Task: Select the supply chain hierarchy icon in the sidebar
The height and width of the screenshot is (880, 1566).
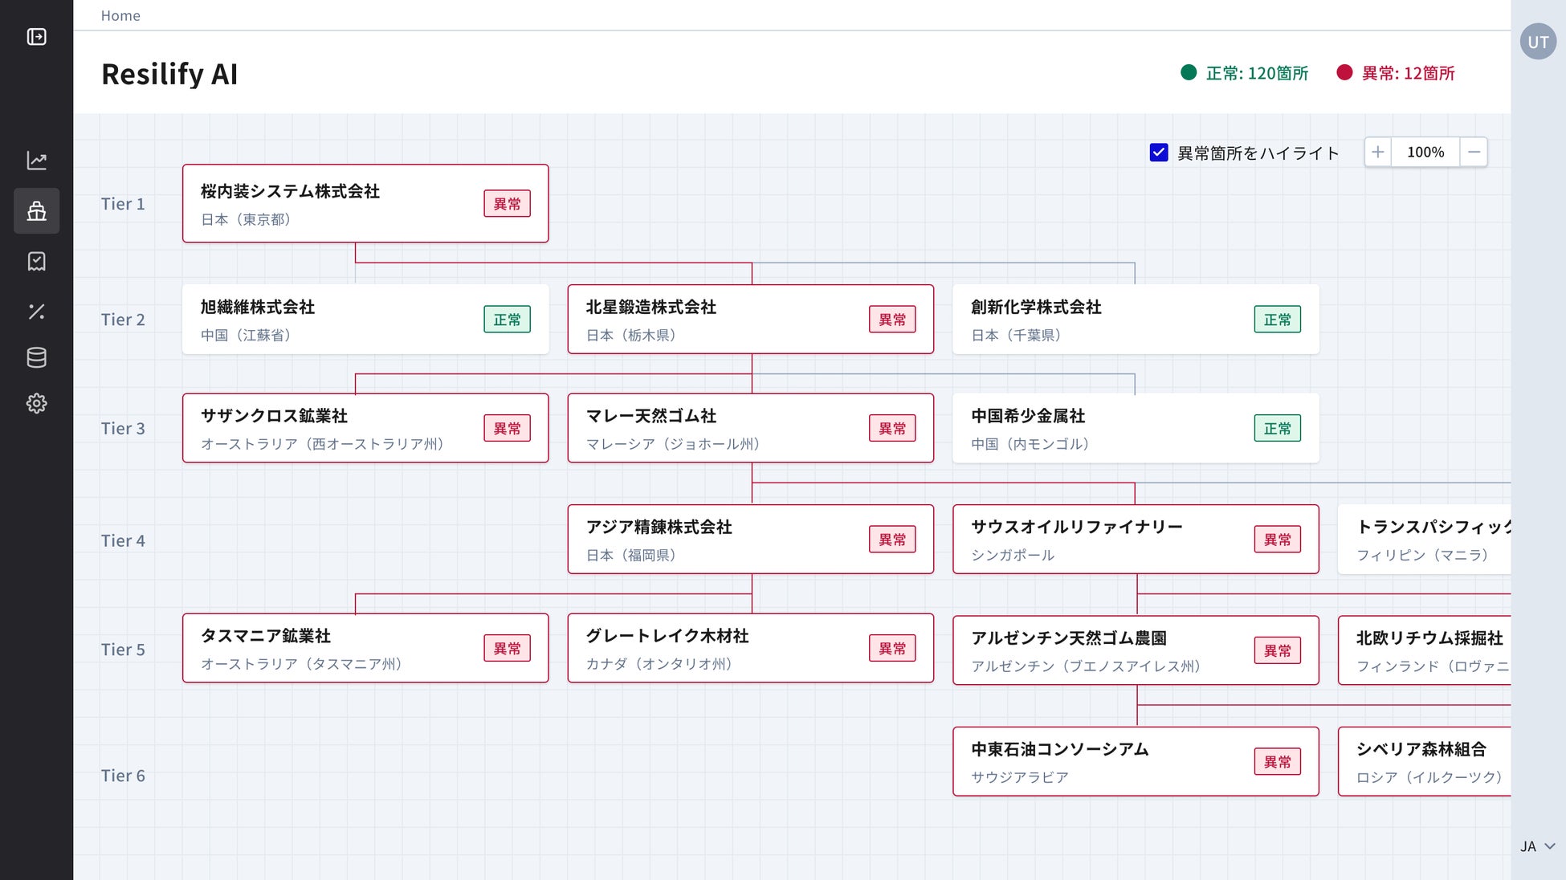Action: [x=36, y=211]
